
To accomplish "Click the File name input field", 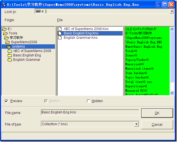I will (x=90, y=112).
